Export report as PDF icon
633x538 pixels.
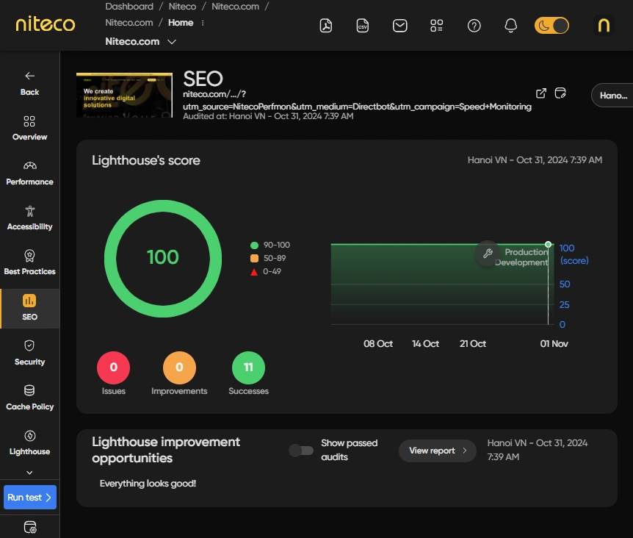[326, 26]
